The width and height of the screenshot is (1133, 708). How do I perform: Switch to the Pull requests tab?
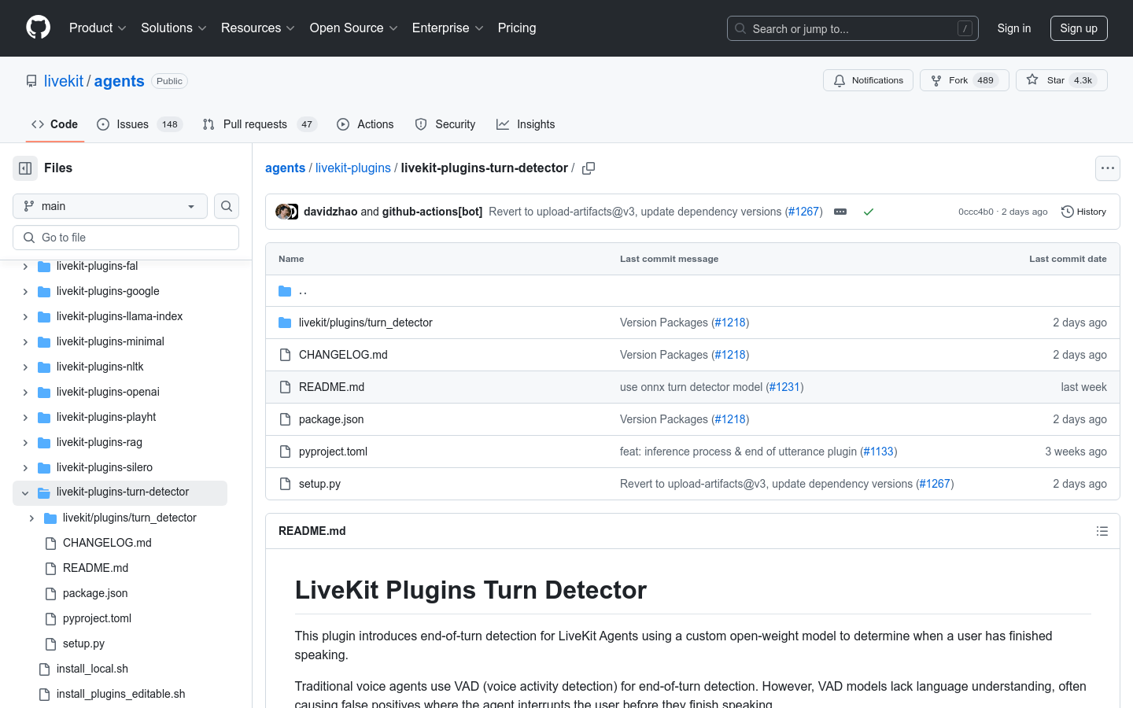tap(259, 124)
